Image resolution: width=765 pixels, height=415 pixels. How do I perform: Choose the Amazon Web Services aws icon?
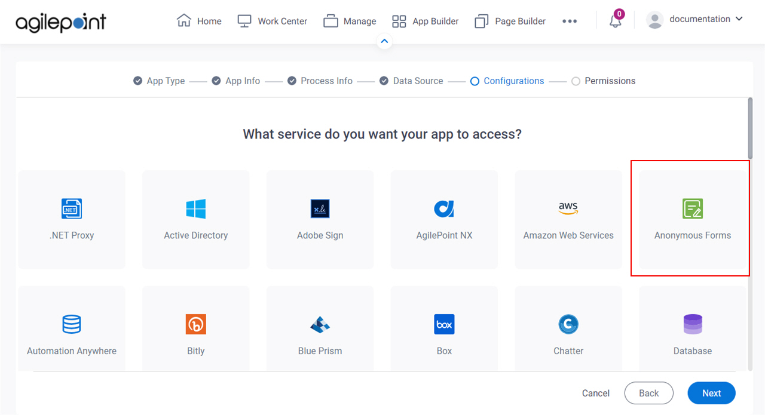(568, 209)
